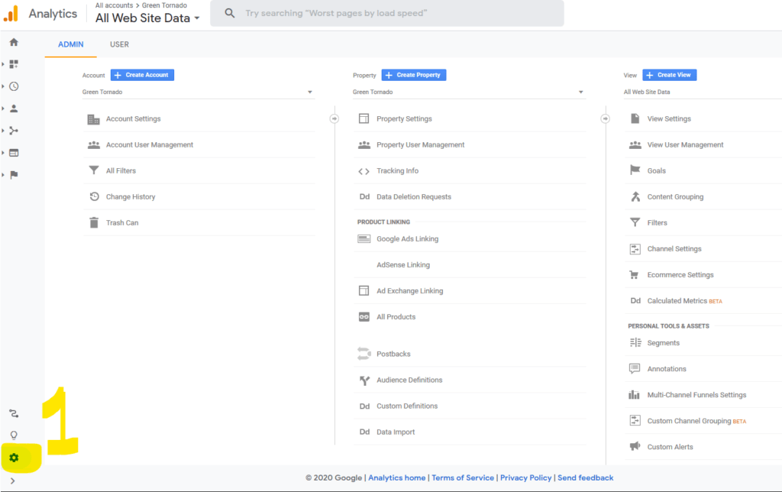Image resolution: width=782 pixels, height=492 pixels.
Task: Expand the Customization sidebar section arrow
Action: click(3, 64)
